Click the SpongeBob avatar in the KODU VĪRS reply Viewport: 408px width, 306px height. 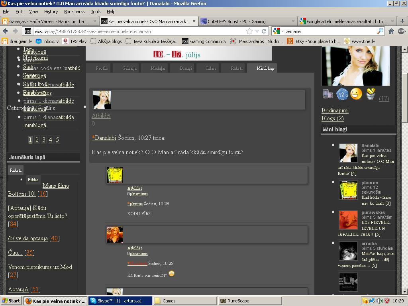pyautogui.click(x=114, y=175)
